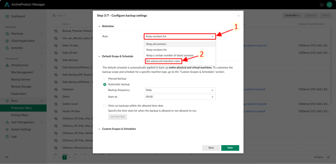The height and width of the screenshot is (164, 336).
Task: Click the ActiveProtect Manager logo
Action: click(x=7, y=5)
